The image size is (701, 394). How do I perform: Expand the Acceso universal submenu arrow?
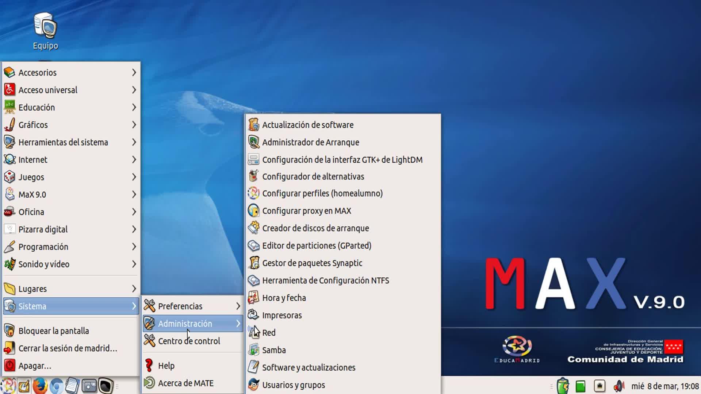click(x=134, y=90)
